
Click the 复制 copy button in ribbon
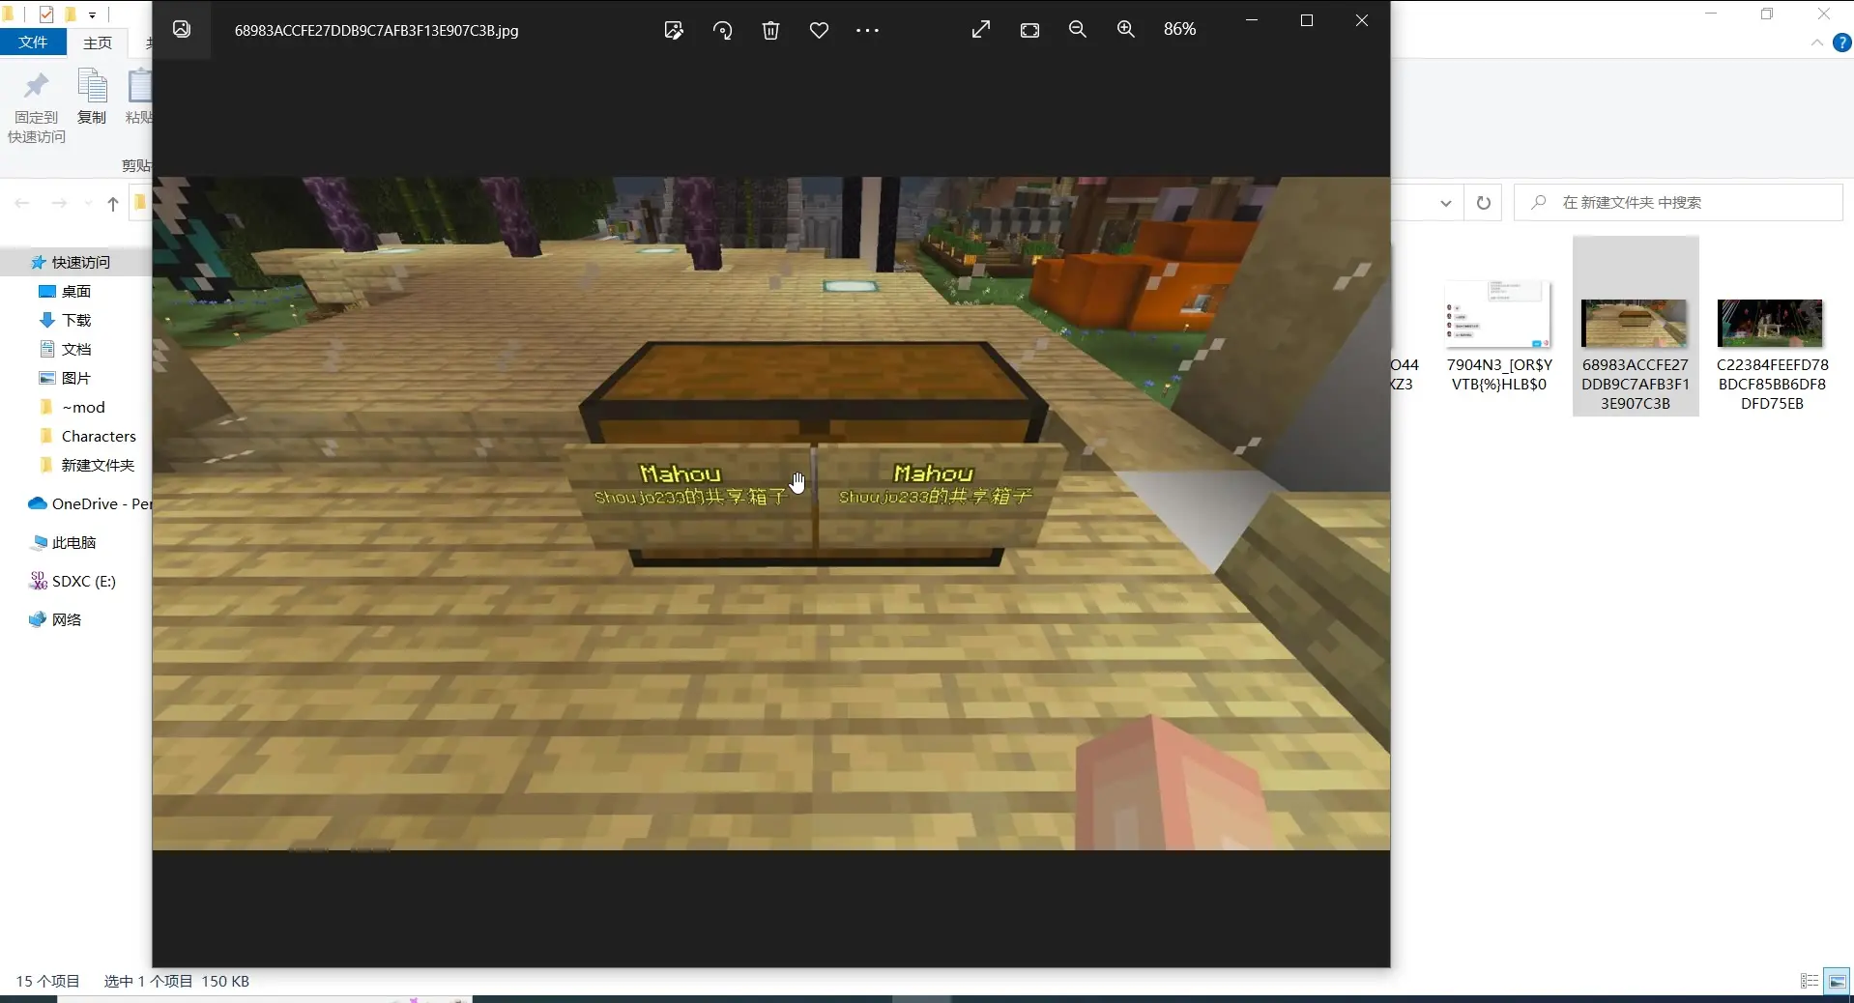coord(92,97)
